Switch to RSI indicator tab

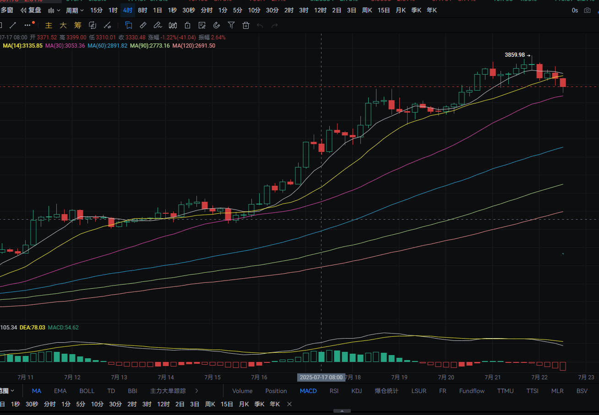334,391
